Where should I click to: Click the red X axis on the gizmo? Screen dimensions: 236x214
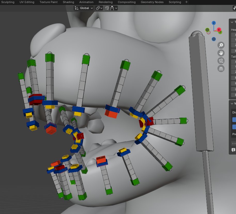(x=219, y=30)
